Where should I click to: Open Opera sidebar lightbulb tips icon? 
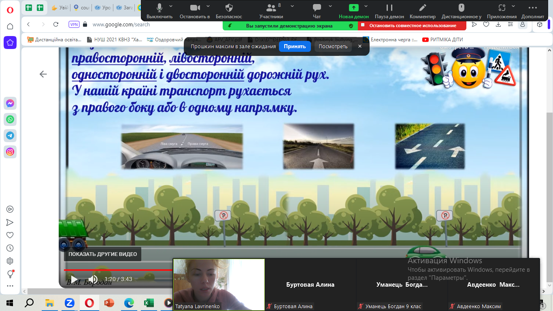pos(10,274)
